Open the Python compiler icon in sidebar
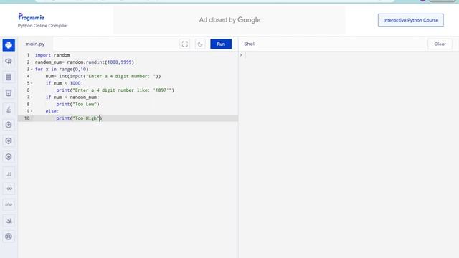Viewport: 459px width, 258px height. pyautogui.click(x=9, y=45)
